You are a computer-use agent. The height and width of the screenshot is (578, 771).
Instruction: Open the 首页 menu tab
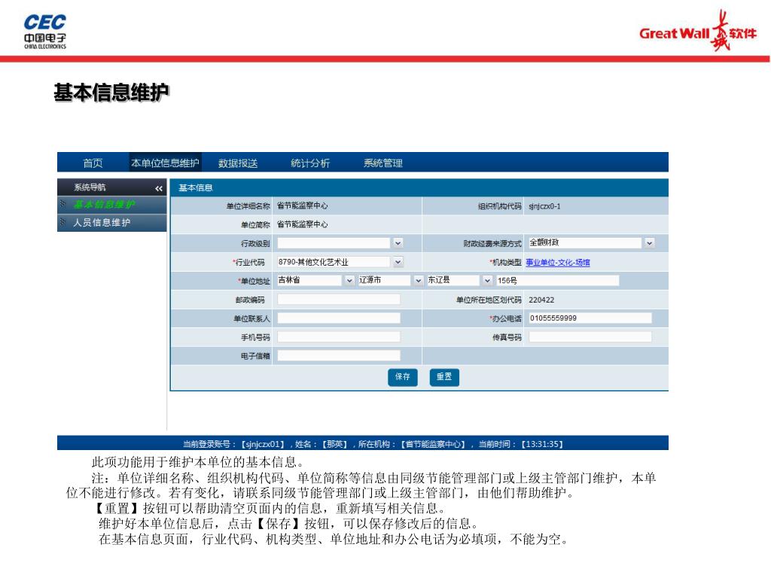(x=93, y=163)
